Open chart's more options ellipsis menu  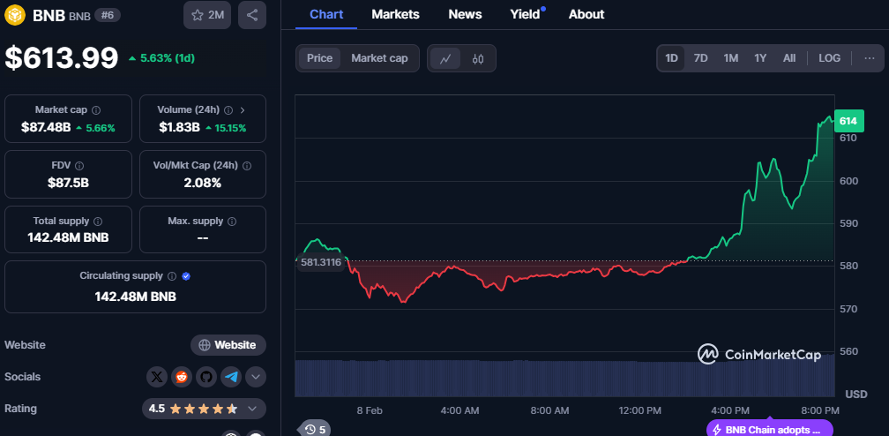click(x=869, y=58)
